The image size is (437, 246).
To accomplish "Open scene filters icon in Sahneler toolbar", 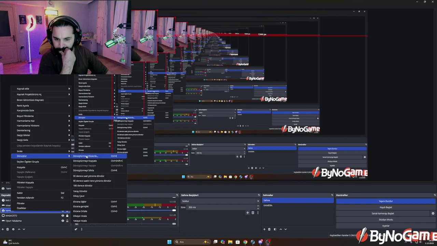I will [x=275, y=229].
